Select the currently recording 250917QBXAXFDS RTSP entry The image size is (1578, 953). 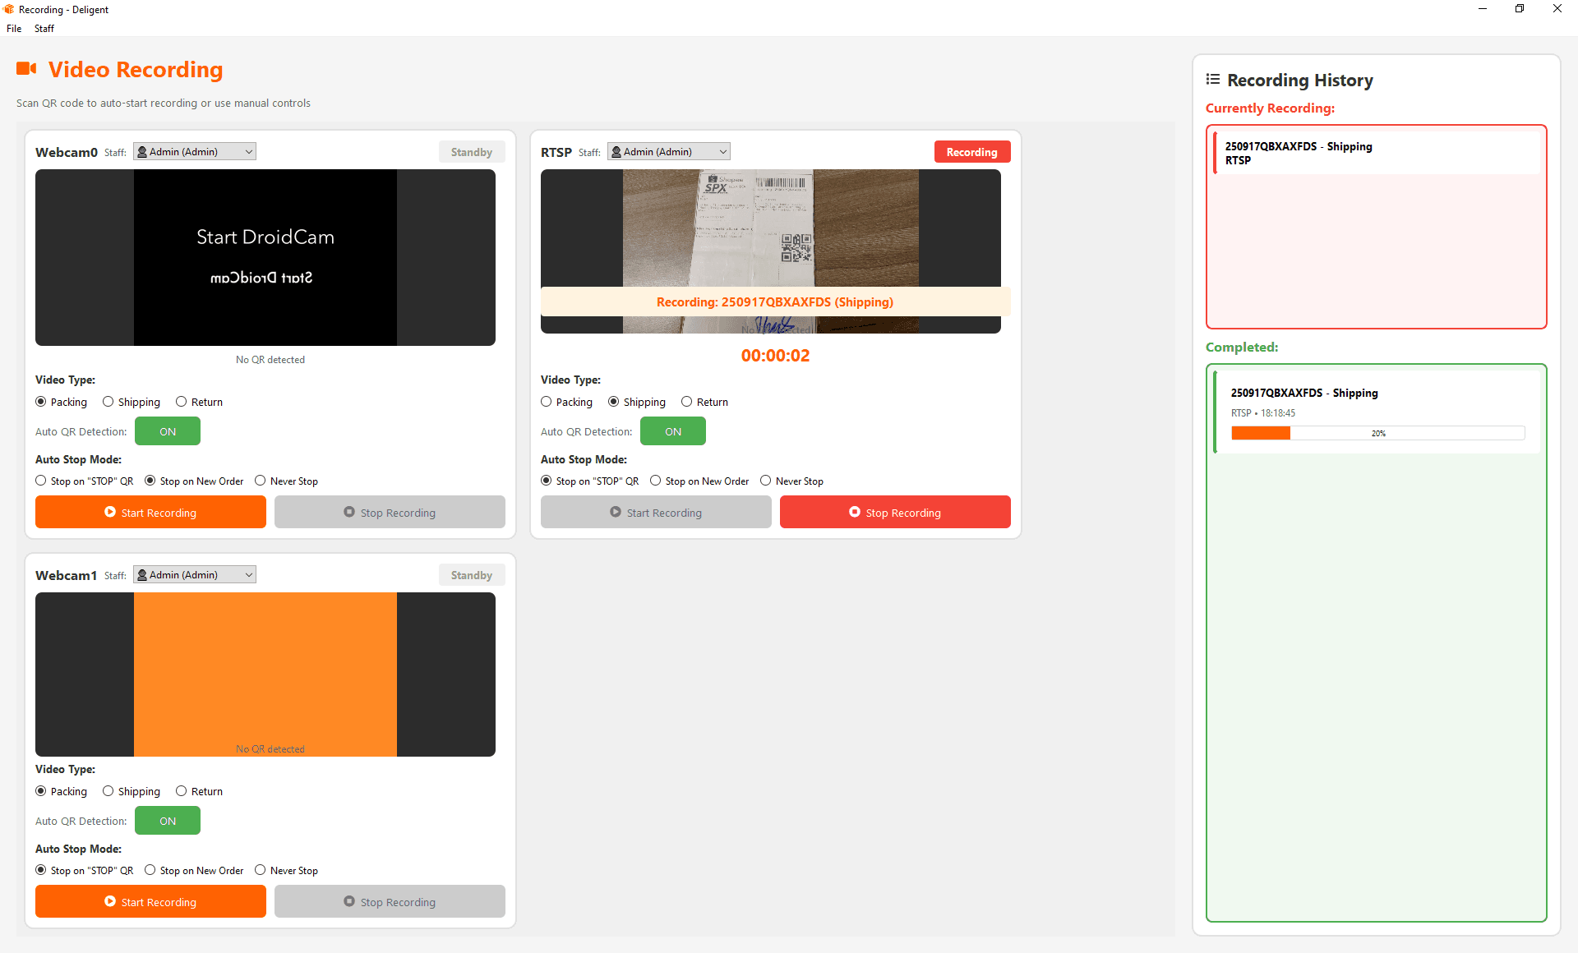pos(1376,153)
